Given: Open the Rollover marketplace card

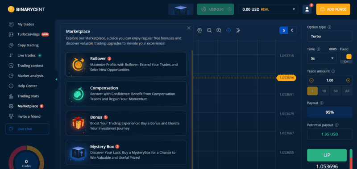Looking at the screenshot, I should (126, 64).
